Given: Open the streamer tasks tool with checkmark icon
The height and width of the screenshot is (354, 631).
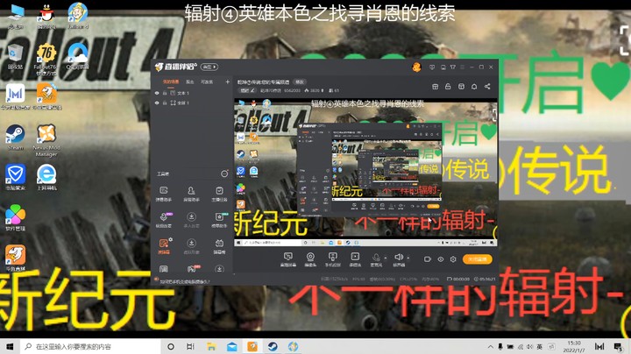Looking at the screenshot, I should click(x=219, y=194).
